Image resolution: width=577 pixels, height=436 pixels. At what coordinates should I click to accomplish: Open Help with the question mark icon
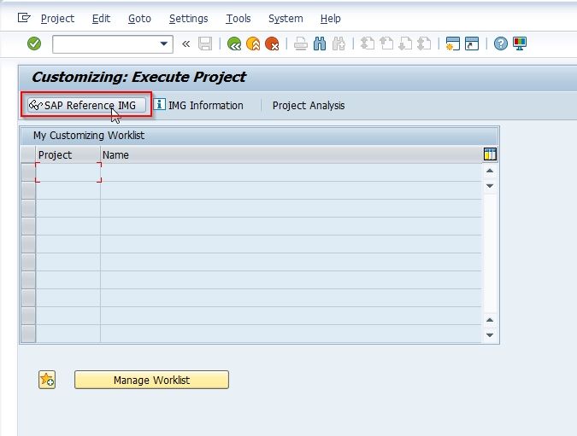[x=500, y=44]
